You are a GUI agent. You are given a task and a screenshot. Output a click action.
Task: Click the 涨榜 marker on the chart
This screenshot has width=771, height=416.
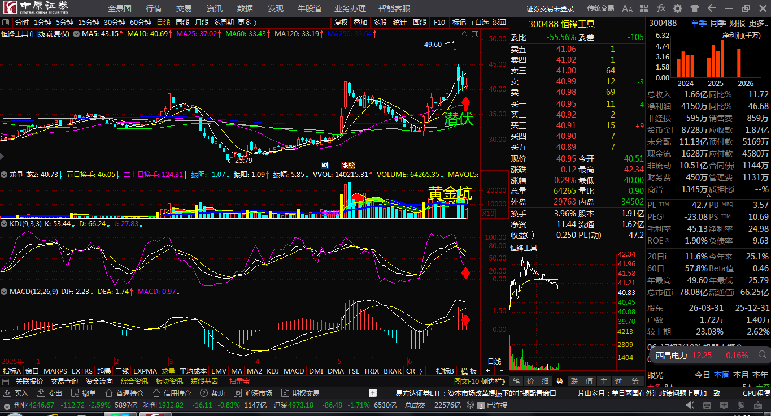tap(348, 166)
